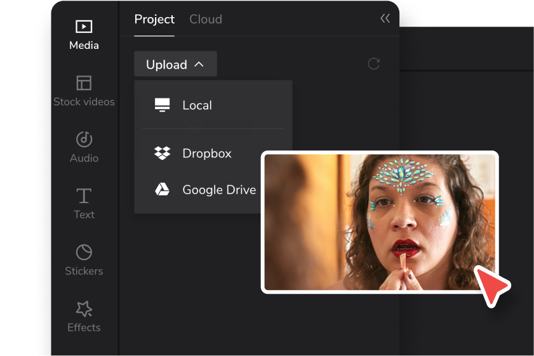Viewport: 534px width, 356px height.
Task: Open the Effects star icon
Action: (84, 309)
